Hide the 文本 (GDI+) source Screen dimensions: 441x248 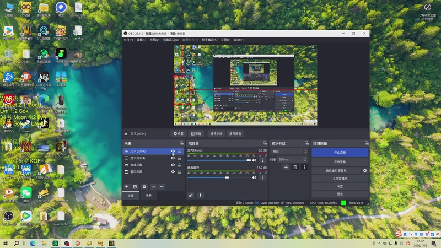173,151
